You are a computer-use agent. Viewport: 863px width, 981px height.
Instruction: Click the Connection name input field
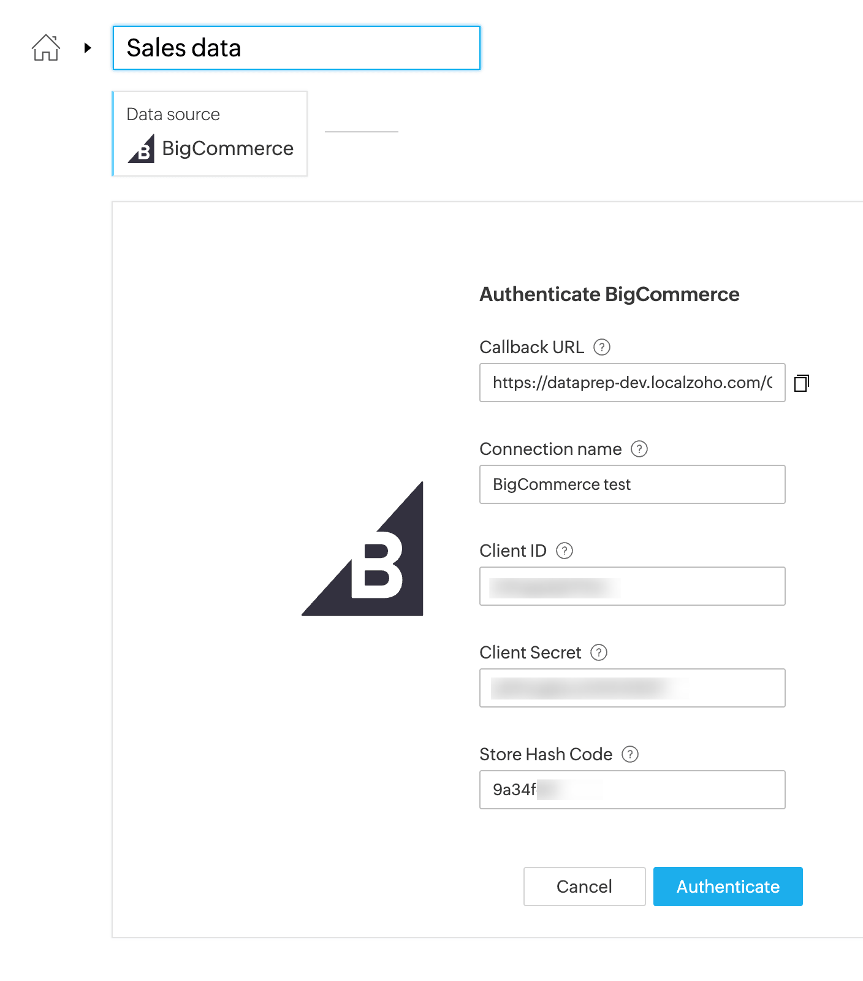click(x=632, y=484)
